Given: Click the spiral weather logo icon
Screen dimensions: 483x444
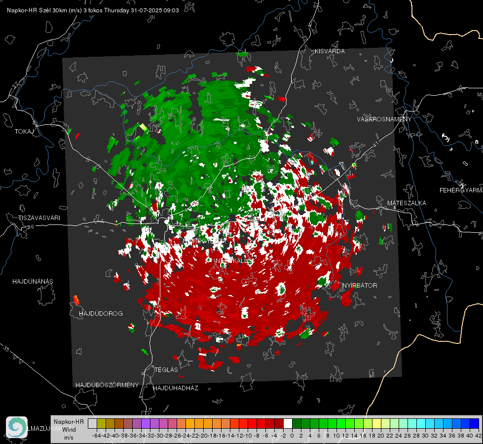Looking at the screenshot, I should click(x=17, y=427).
